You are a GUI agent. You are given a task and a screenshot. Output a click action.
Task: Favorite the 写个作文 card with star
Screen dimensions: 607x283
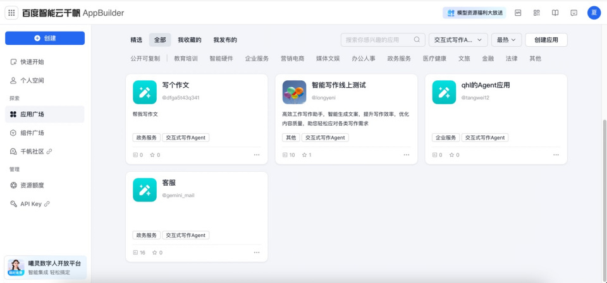tap(152, 155)
